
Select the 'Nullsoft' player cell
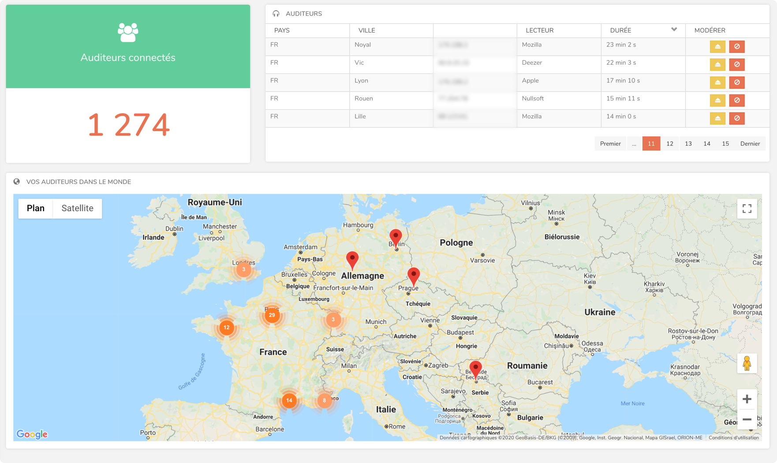[559, 100]
